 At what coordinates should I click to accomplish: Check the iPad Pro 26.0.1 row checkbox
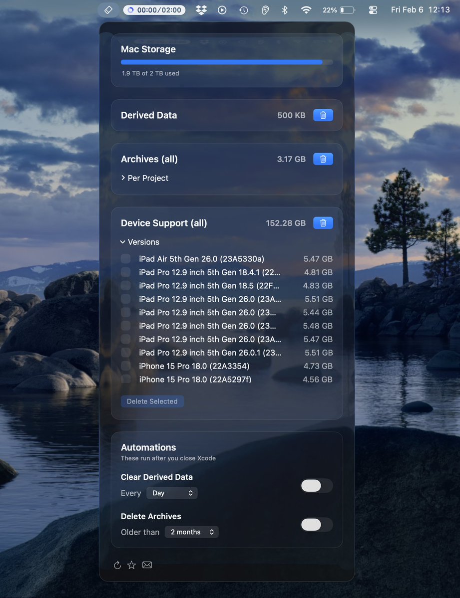click(126, 353)
